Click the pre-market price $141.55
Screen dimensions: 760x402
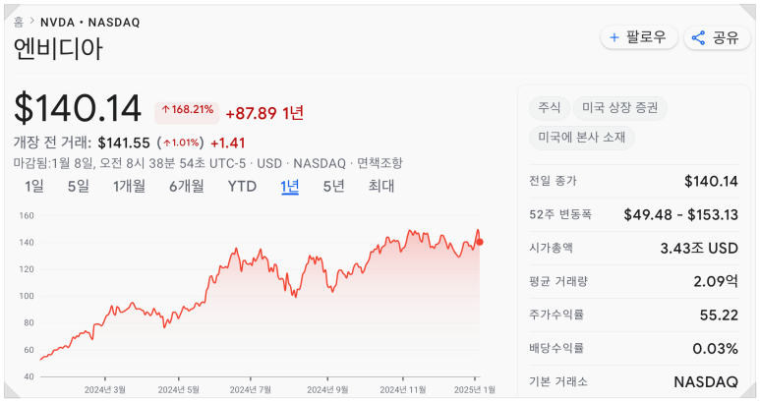[x=124, y=143]
